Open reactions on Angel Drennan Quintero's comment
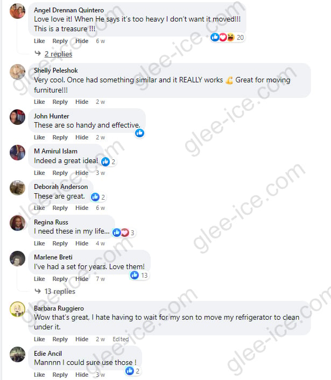The height and width of the screenshot is (380, 331). (227, 37)
